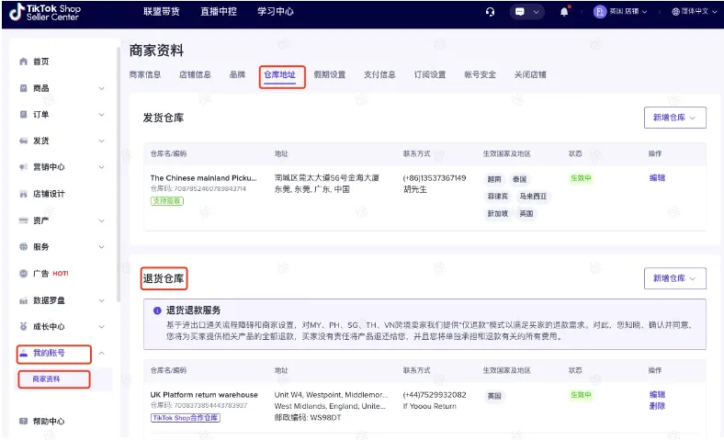This screenshot has height=440, width=724.
Task: Switch to the 订阅设置 tab
Action: click(430, 74)
